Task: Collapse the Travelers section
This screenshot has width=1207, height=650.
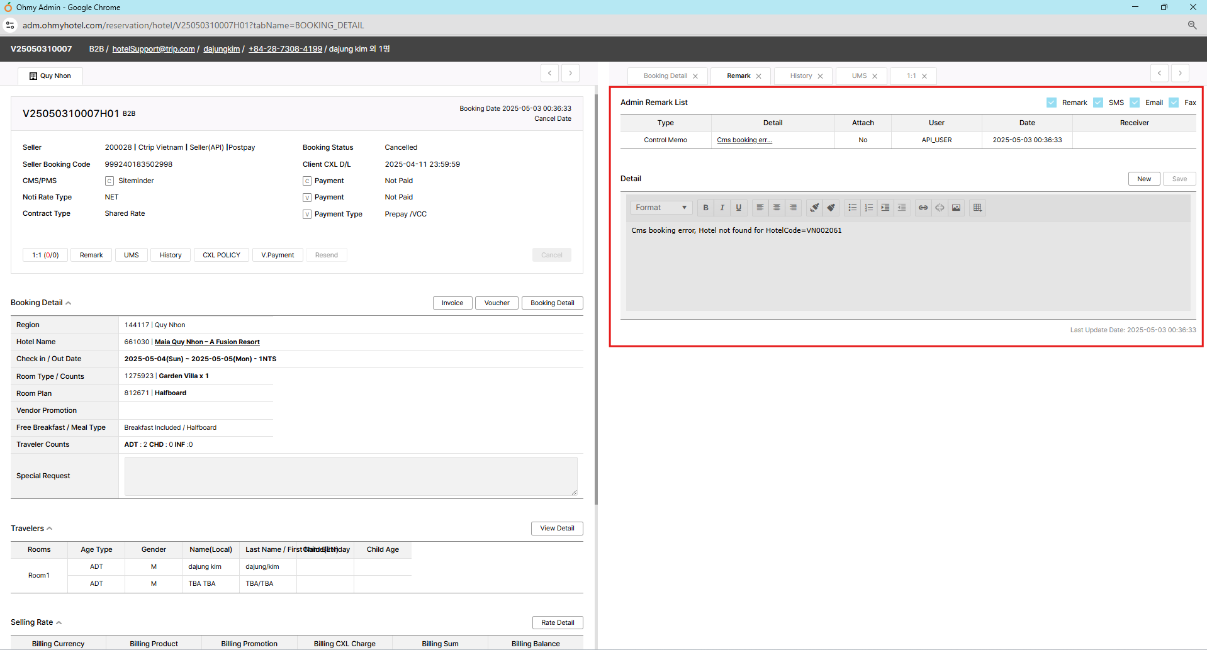Action: click(50, 529)
